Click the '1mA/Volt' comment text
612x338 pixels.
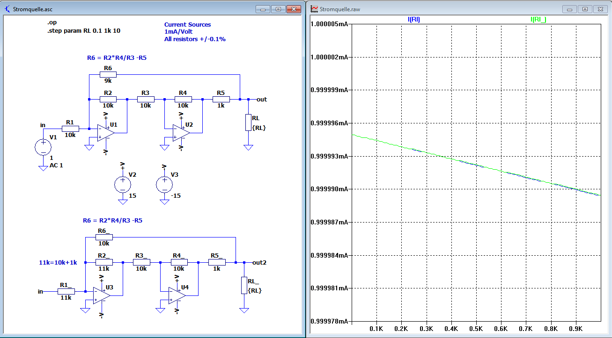178,32
